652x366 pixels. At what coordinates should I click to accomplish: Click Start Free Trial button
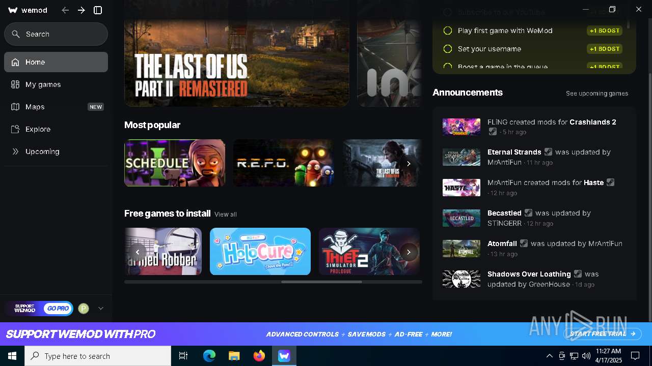click(603, 334)
